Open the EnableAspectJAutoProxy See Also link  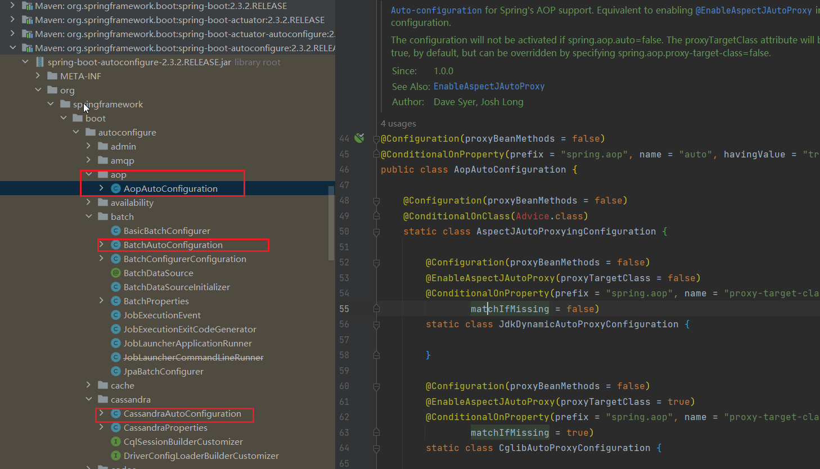pos(489,86)
